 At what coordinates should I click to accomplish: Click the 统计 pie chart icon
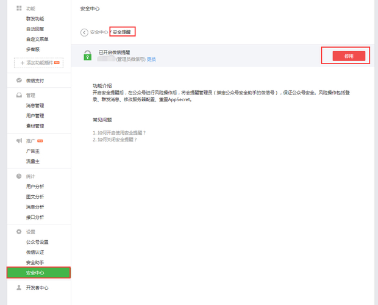[19, 176]
